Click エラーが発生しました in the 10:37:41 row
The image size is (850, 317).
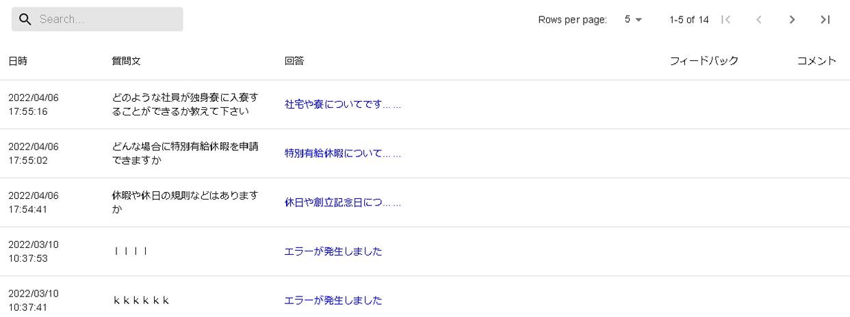pyautogui.click(x=333, y=301)
